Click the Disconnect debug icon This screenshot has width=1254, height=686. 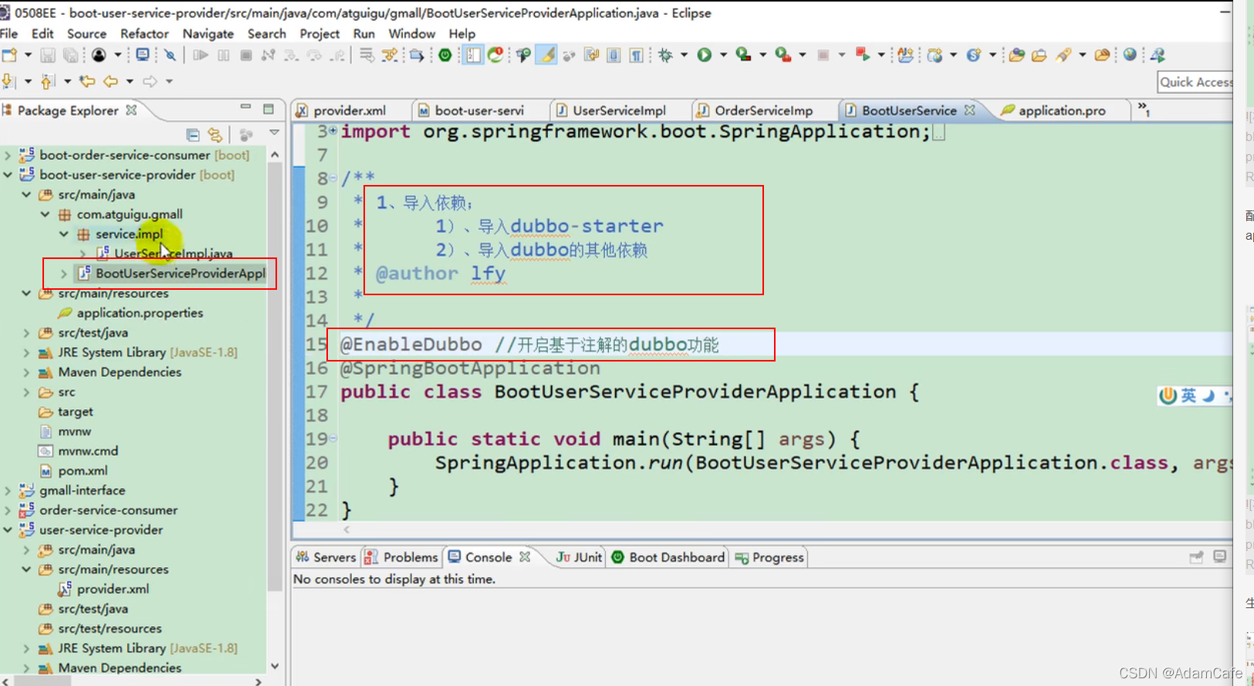pos(269,55)
